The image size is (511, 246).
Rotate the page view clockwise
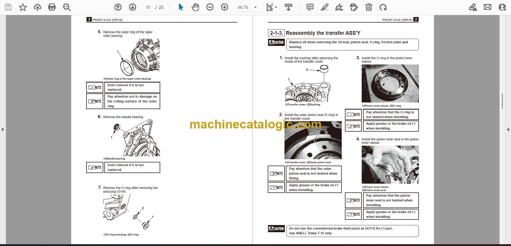tap(383, 7)
